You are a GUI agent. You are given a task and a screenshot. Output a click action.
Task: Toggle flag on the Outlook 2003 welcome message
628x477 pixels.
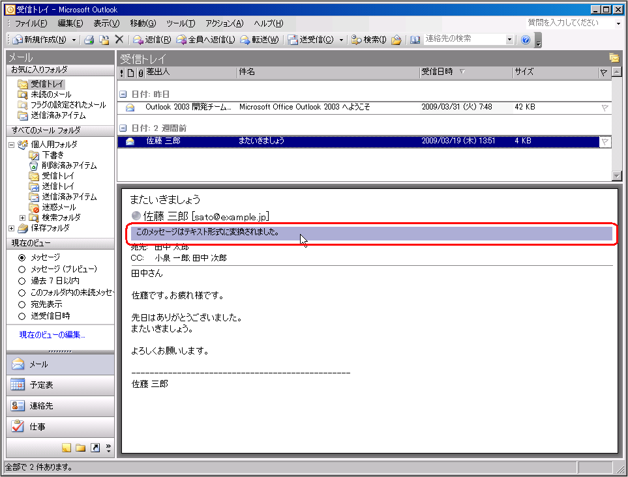[x=605, y=108]
